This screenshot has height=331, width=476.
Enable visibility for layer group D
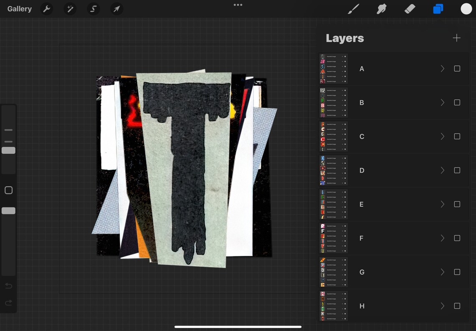(457, 170)
